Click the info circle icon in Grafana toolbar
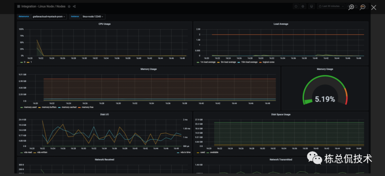Viewport: 385px width, 176px height. coord(296,6)
